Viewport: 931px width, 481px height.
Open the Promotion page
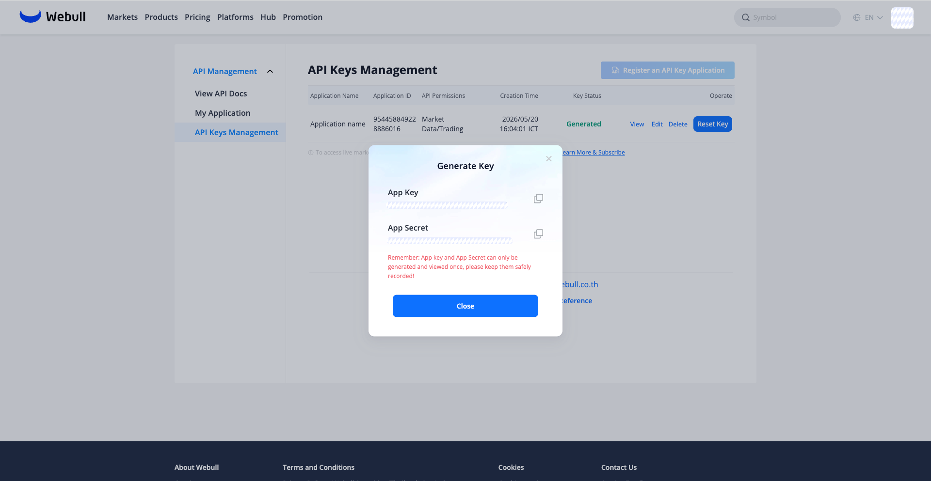click(x=303, y=17)
